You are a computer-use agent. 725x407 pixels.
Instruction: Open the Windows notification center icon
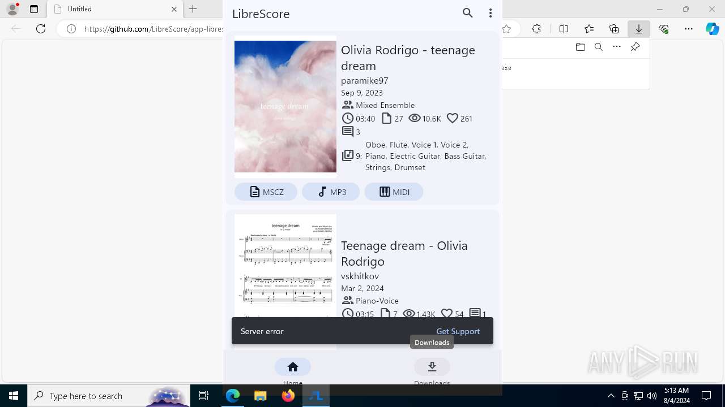click(x=706, y=396)
